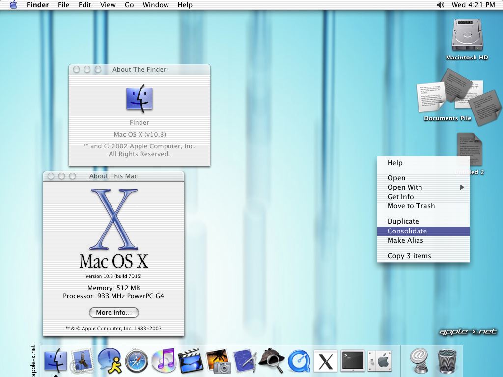Viewport: 503px width, 377px height.
Task: Launch Sherlock detective hat icon
Action: point(271,361)
